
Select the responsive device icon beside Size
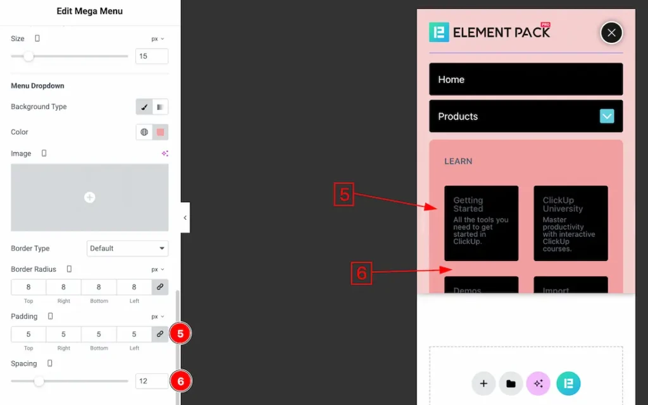(36, 38)
